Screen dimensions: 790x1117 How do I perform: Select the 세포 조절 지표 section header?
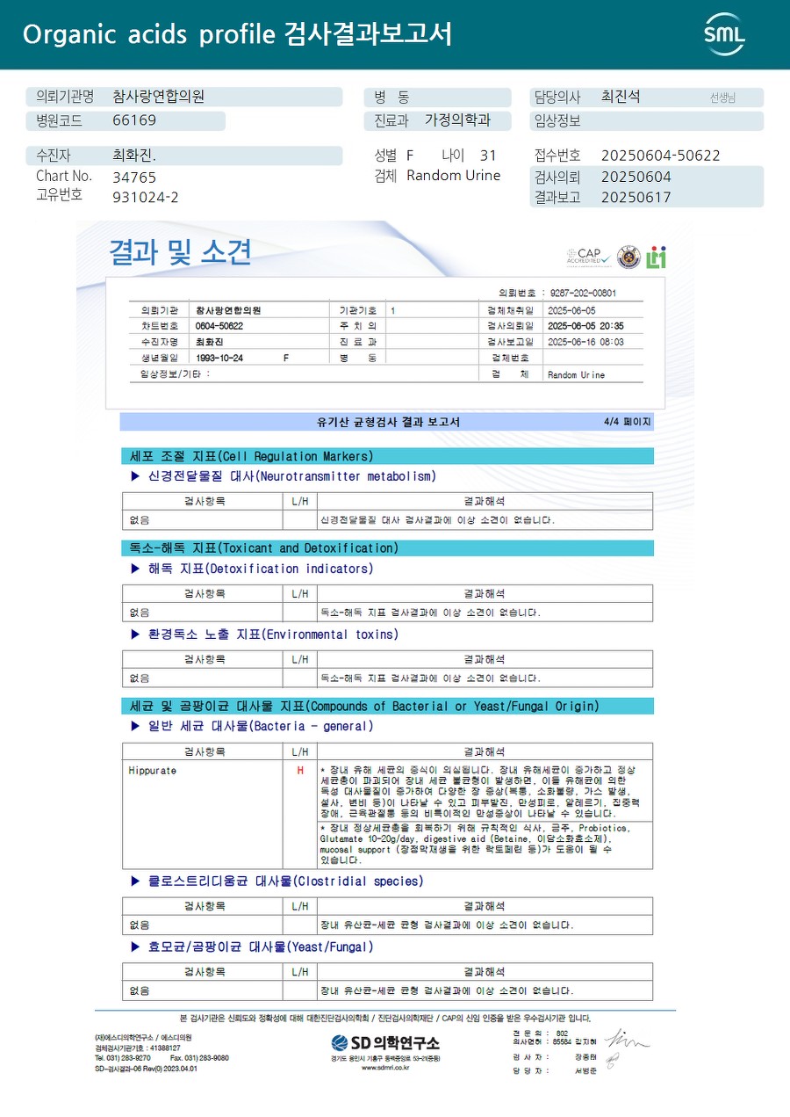coord(386,456)
